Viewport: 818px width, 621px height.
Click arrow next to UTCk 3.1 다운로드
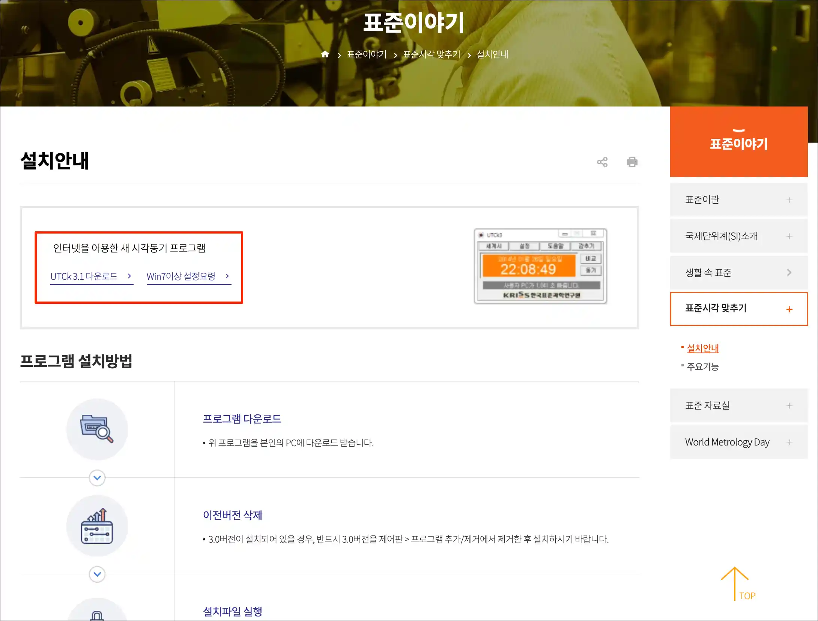[129, 276]
